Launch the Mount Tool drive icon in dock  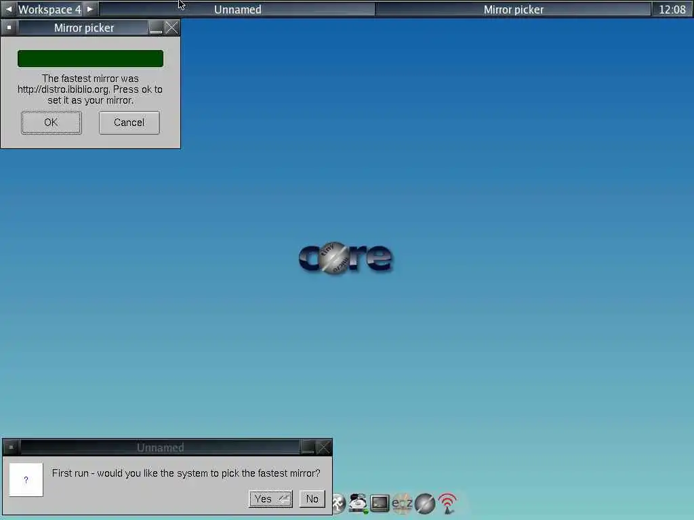pos(358,503)
